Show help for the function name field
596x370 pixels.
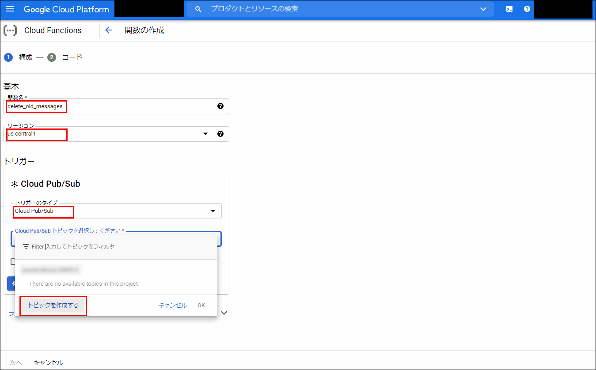point(220,106)
